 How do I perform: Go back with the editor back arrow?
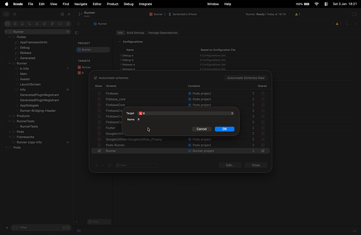point(85,24)
